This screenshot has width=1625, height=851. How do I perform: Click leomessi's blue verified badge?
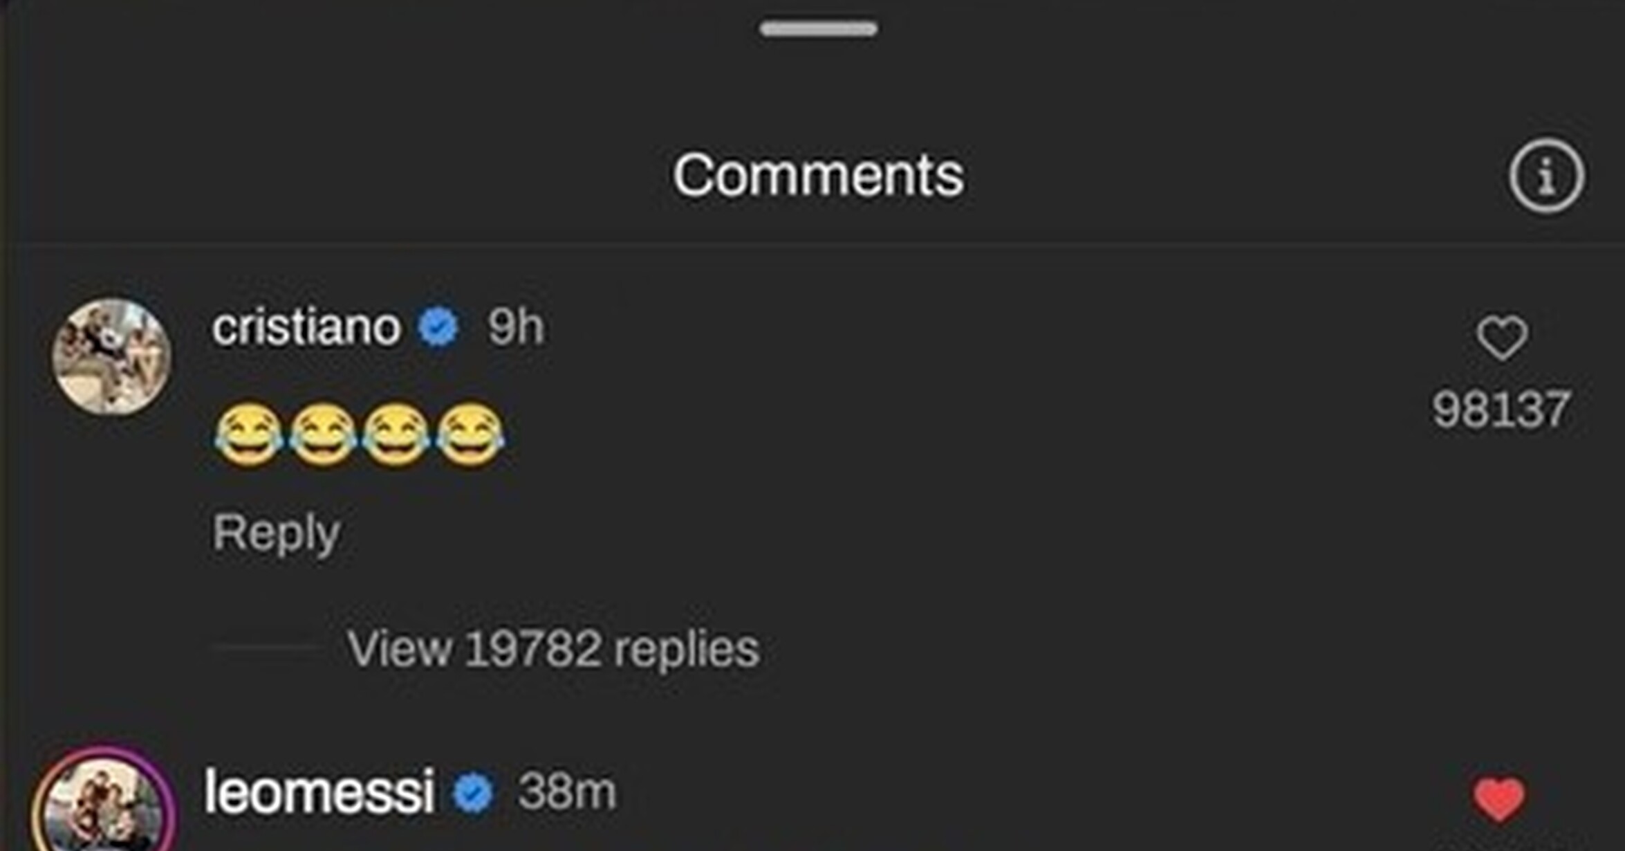[x=473, y=793]
